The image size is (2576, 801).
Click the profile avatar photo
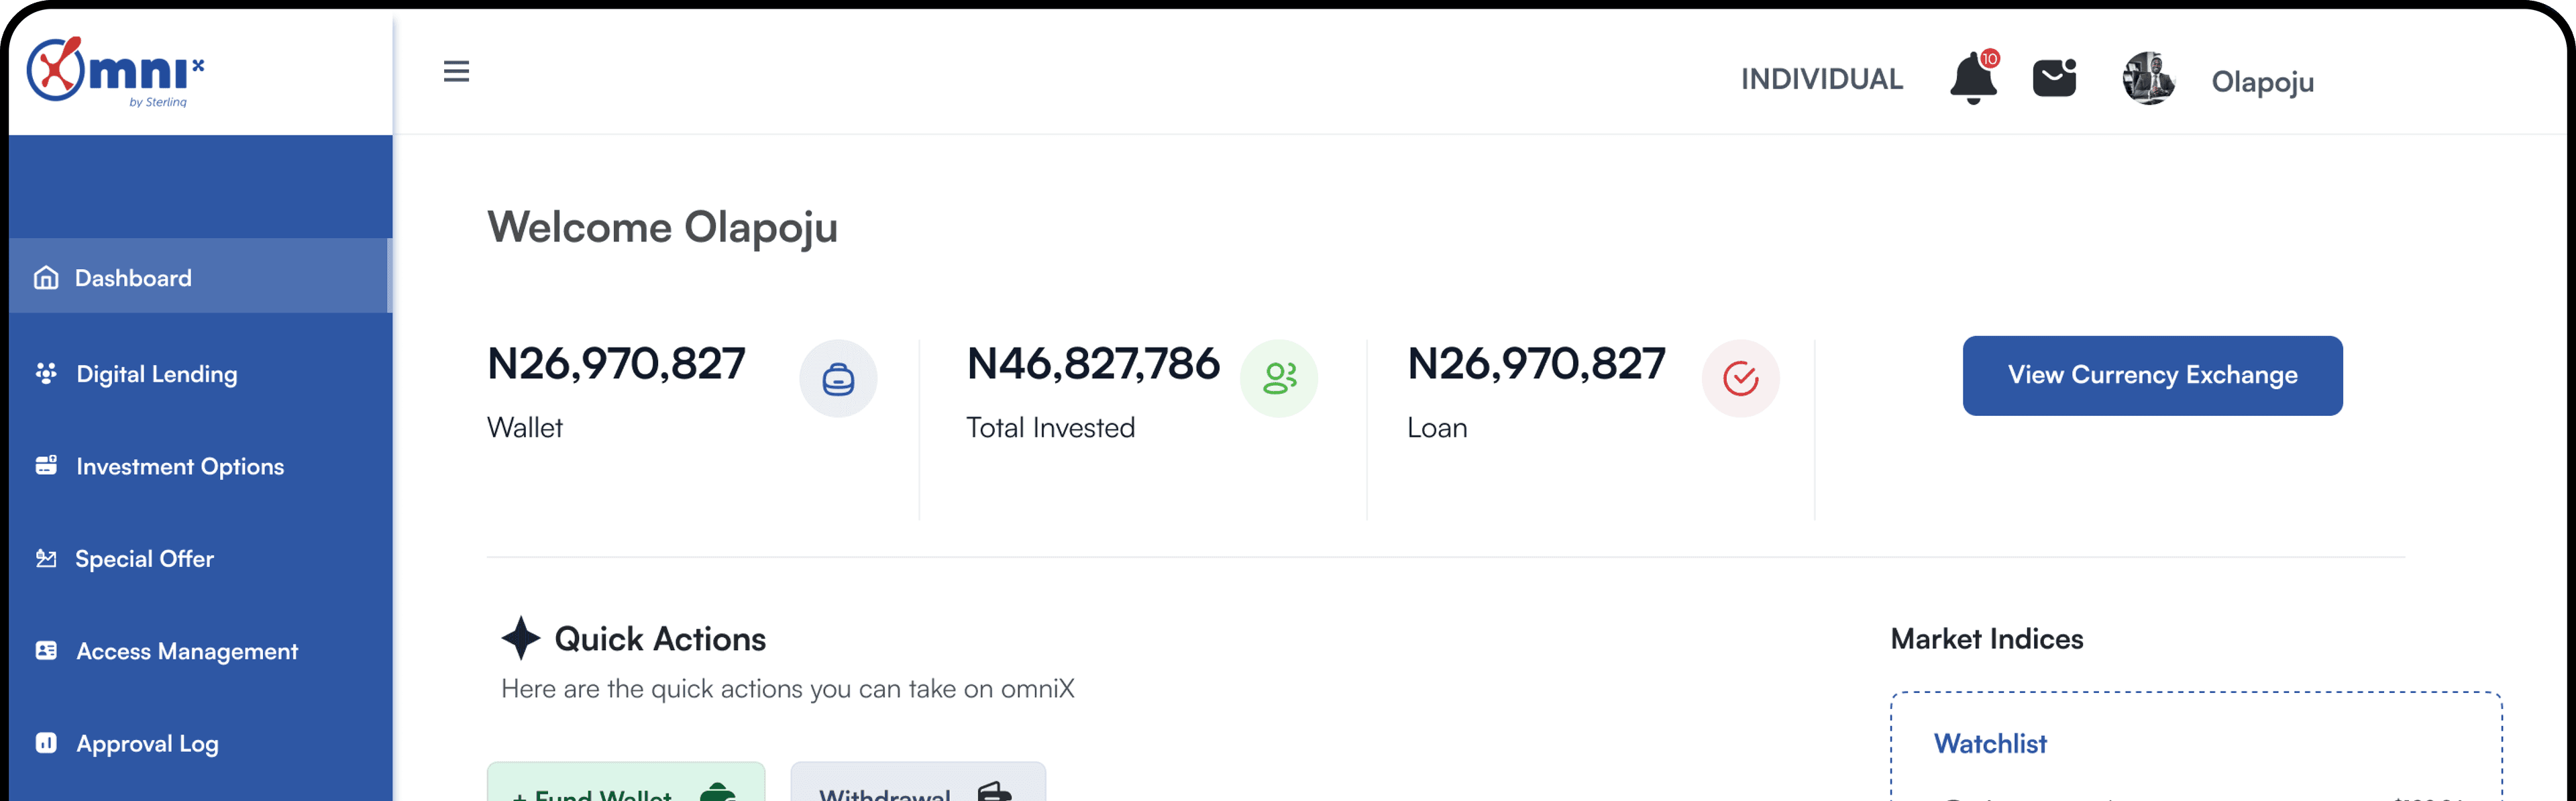[x=2148, y=81]
